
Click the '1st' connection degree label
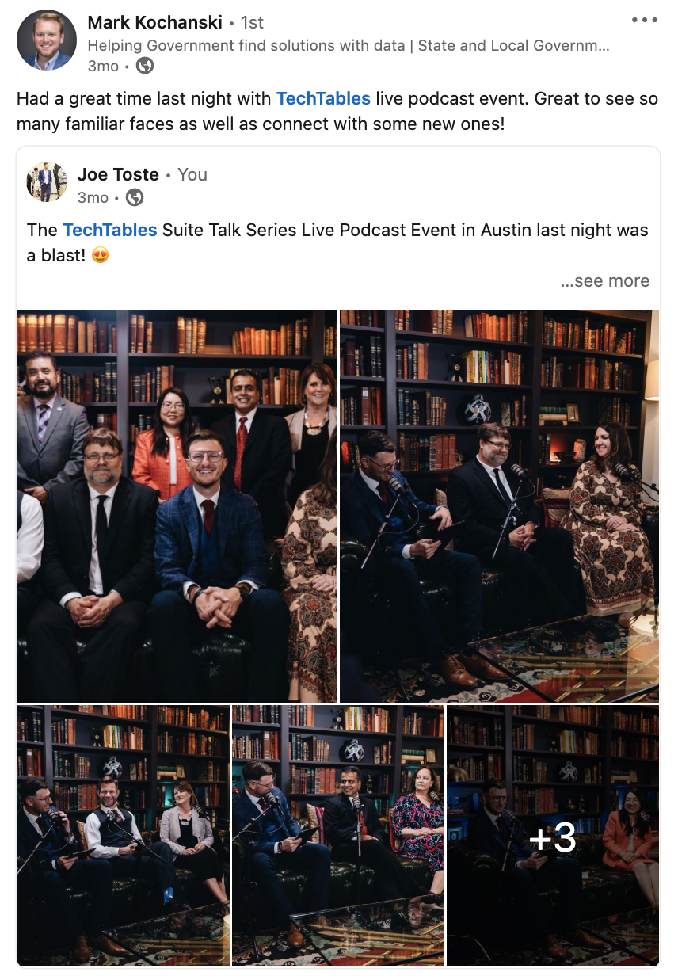click(252, 23)
